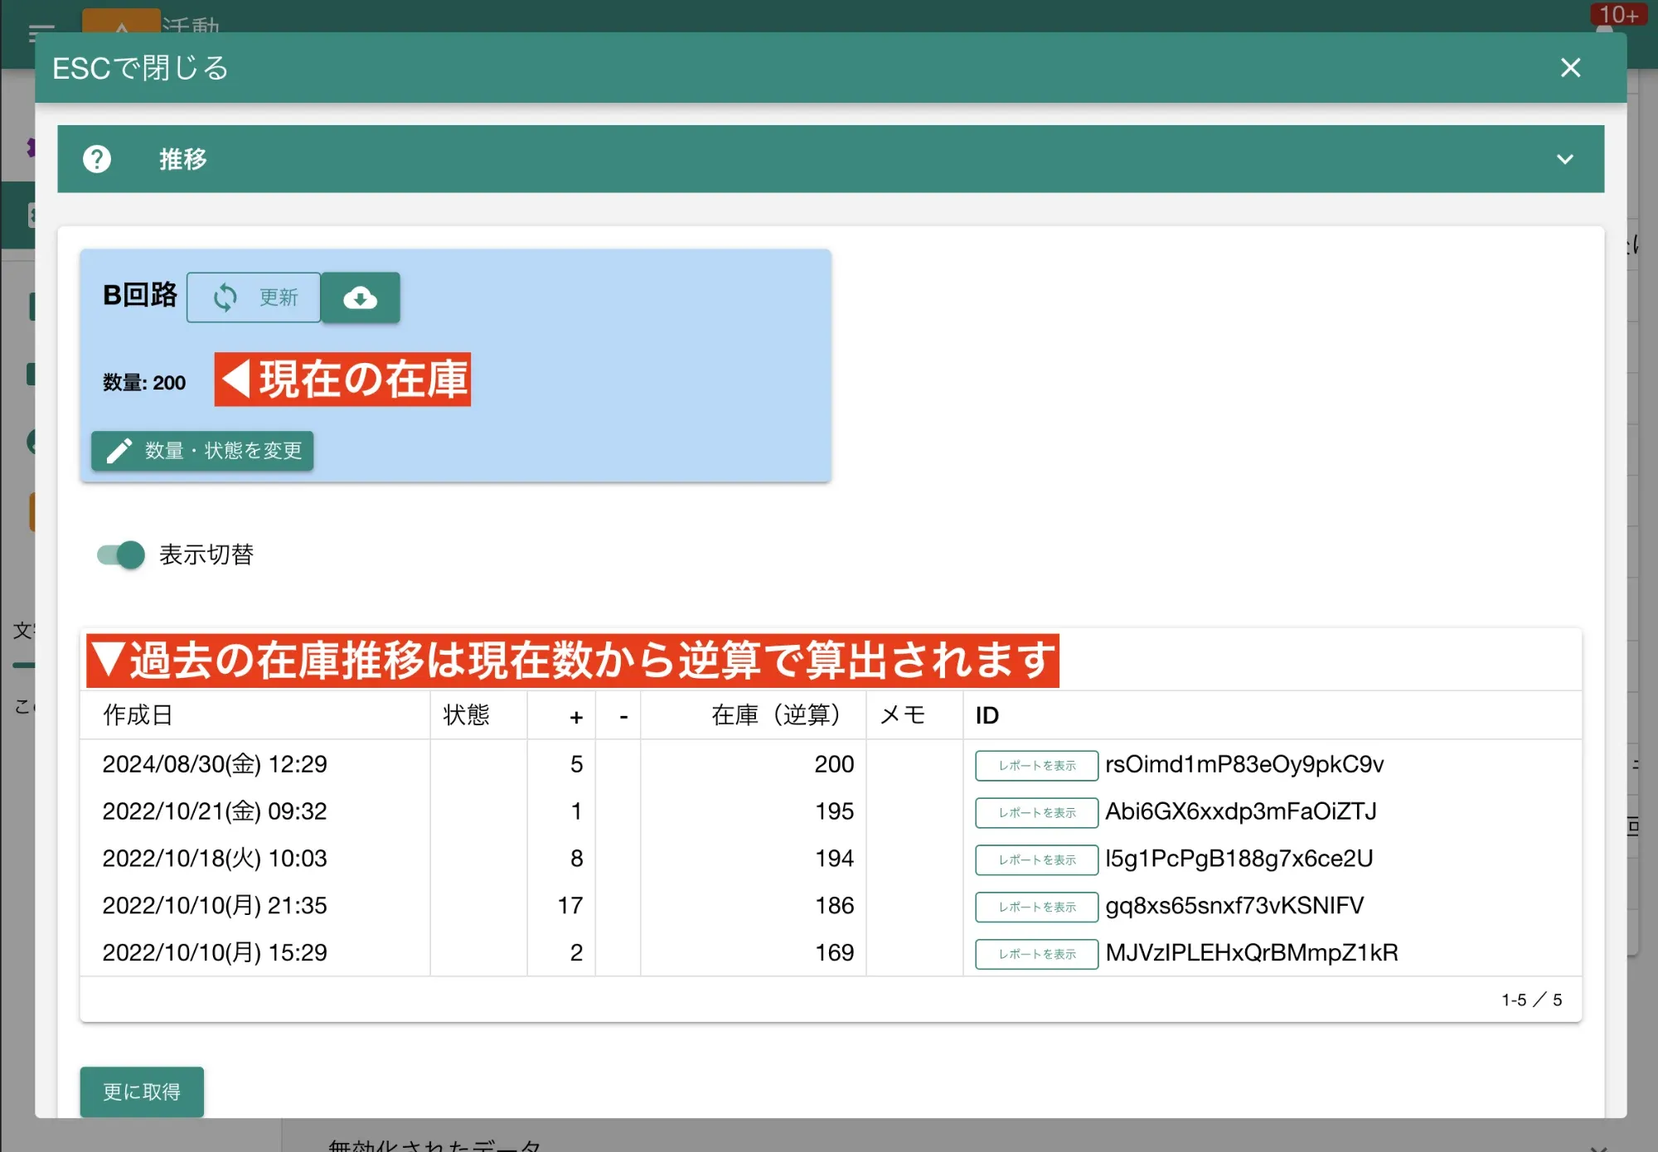This screenshot has width=1658, height=1152.
Task: Show report for rsOimd1mP83eOy9pkC9v
Action: (x=1036, y=765)
